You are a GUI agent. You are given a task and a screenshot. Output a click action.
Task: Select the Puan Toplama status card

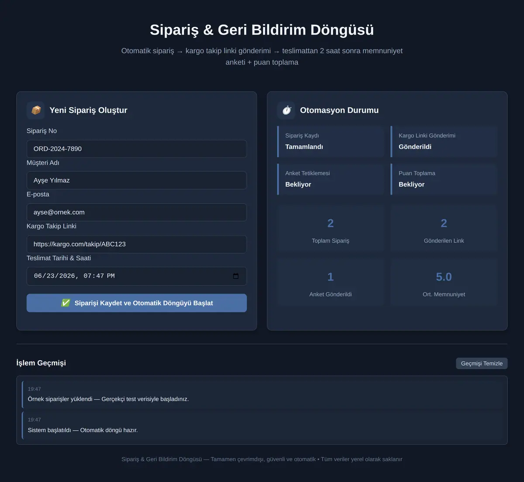coord(444,179)
